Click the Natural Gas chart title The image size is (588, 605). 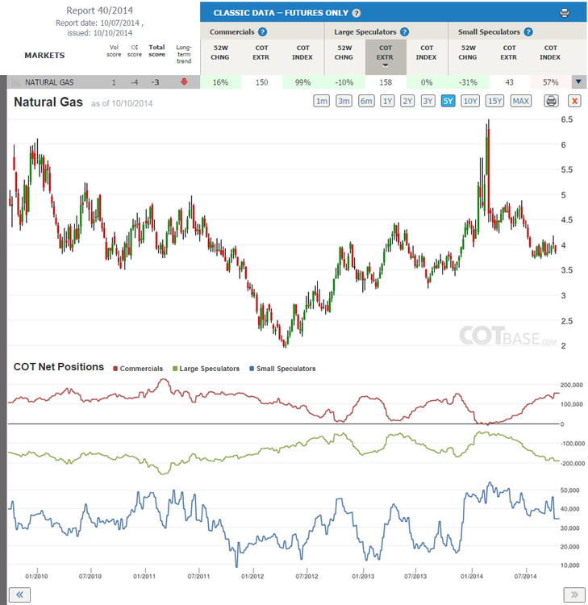coord(48,102)
